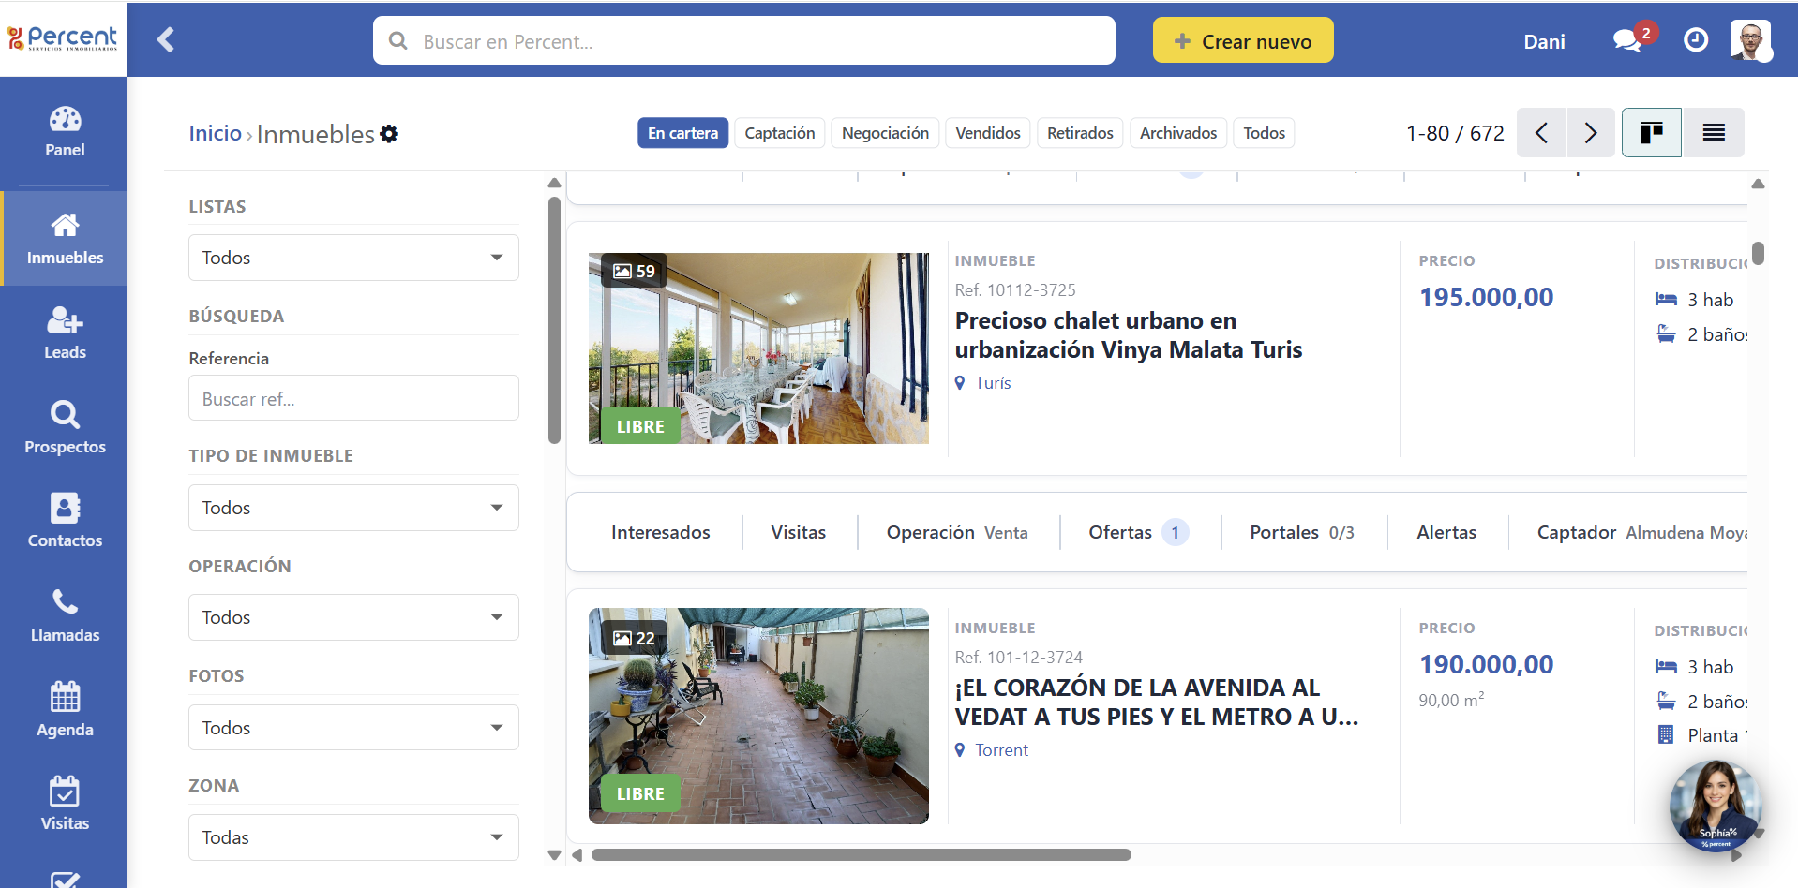Open the photo count badge showing 22

(x=634, y=639)
